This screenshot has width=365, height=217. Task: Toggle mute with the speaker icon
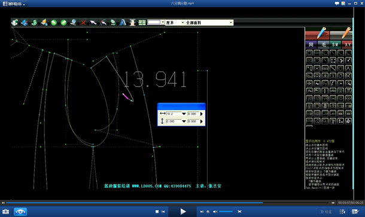click(x=215, y=212)
